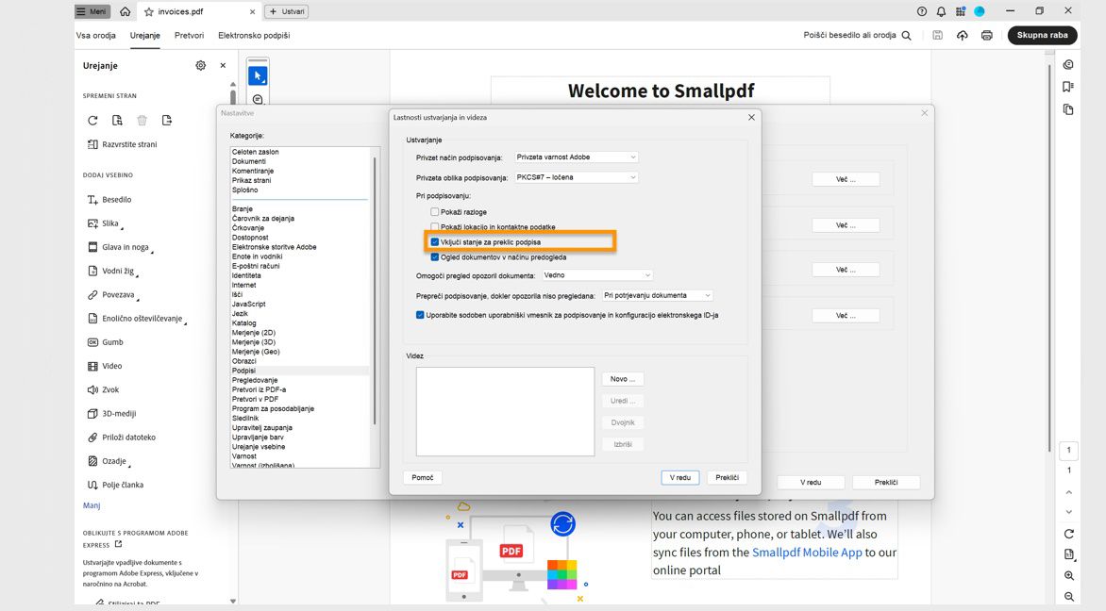The image size is (1106, 611).
Task: Open the Meni hamburger menu
Action: coord(92,11)
